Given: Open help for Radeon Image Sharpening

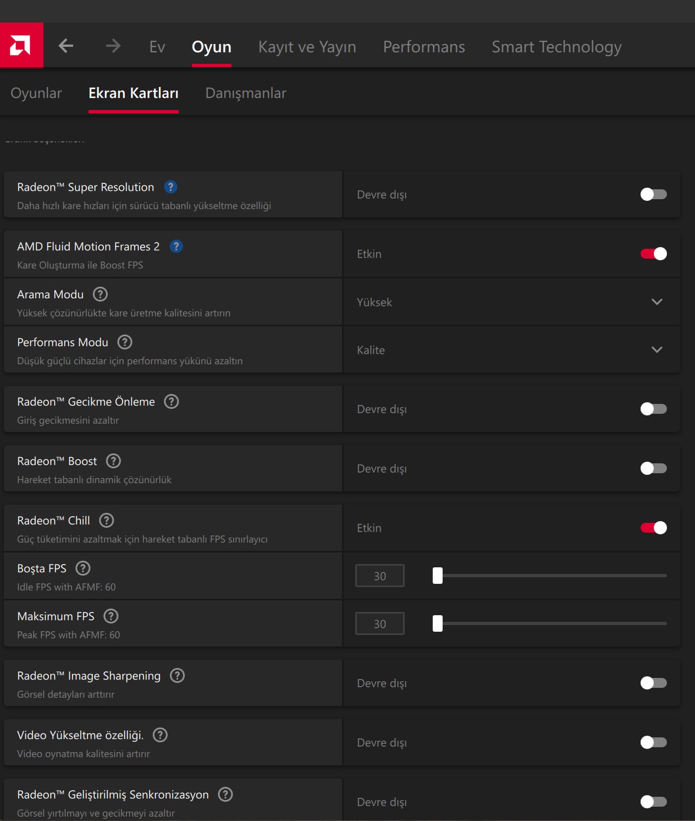Looking at the screenshot, I should point(177,676).
